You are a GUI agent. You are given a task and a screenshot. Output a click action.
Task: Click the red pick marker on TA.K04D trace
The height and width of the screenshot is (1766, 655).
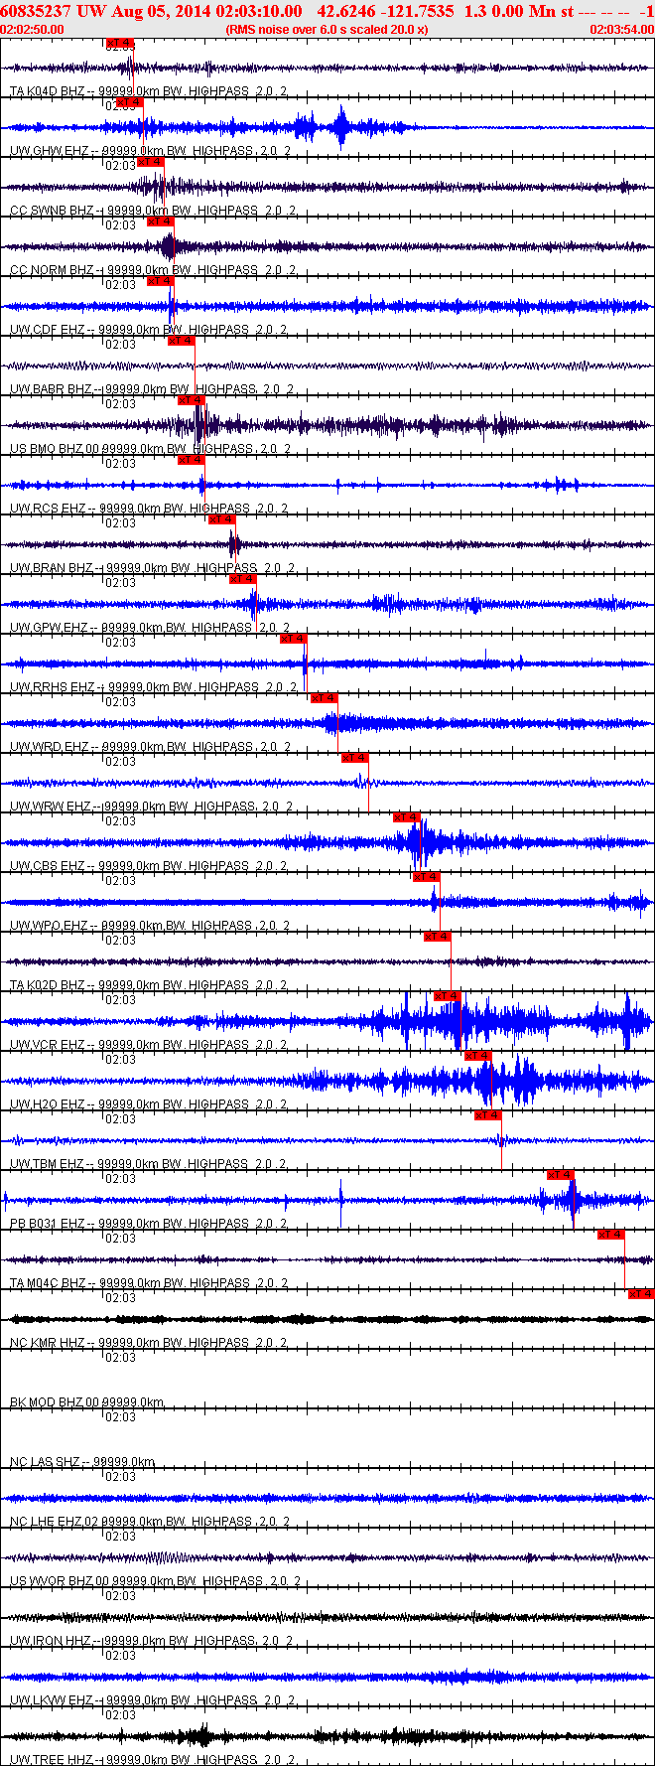point(119,43)
